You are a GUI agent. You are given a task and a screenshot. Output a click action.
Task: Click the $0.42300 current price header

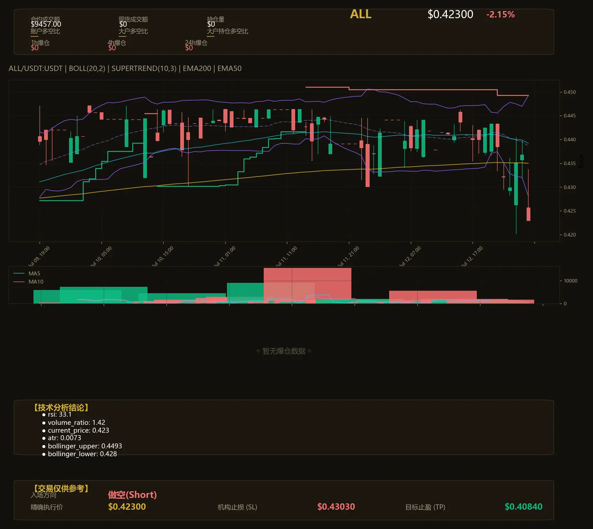coord(450,14)
